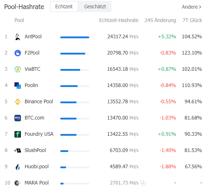
Task: Click the 24S Änderung column header
Action: point(160,20)
